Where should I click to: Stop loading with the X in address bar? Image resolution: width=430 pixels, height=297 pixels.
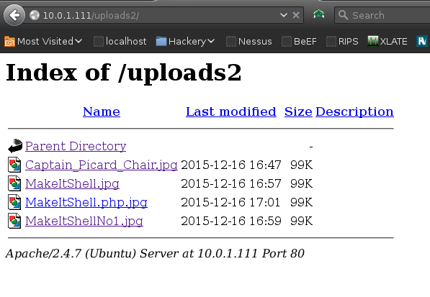tap(296, 15)
